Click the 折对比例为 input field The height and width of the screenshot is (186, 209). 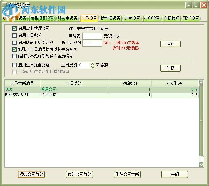click(x=92, y=43)
